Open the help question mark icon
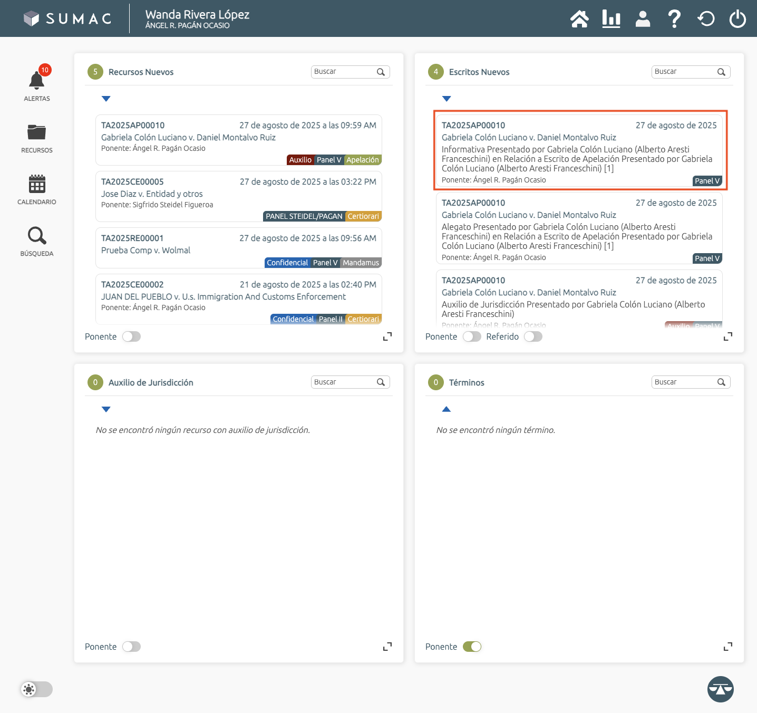The height and width of the screenshot is (713, 757). point(674,19)
